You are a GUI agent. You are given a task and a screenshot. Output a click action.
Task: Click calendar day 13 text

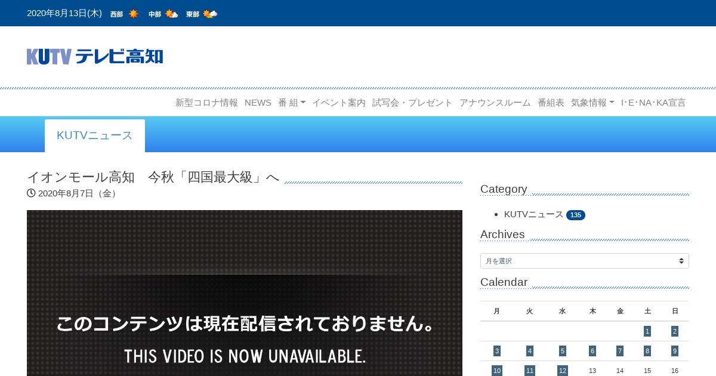tap(592, 371)
